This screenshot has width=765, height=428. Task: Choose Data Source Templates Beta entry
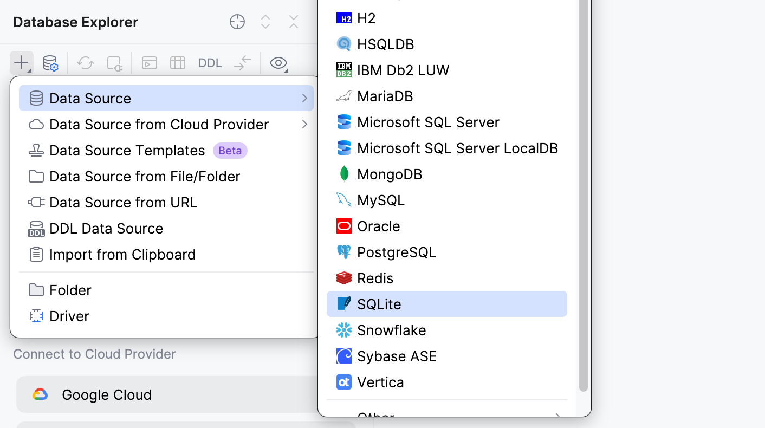166,150
